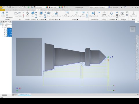This screenshot has height=104, width=139.
Task: Select the Swarf multi-axis operation
Action: point(49,14)
